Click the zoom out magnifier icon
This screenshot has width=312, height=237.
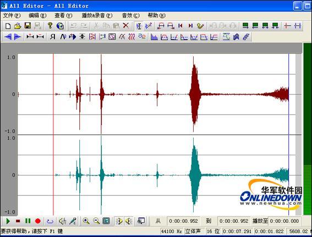click(96, 221)
